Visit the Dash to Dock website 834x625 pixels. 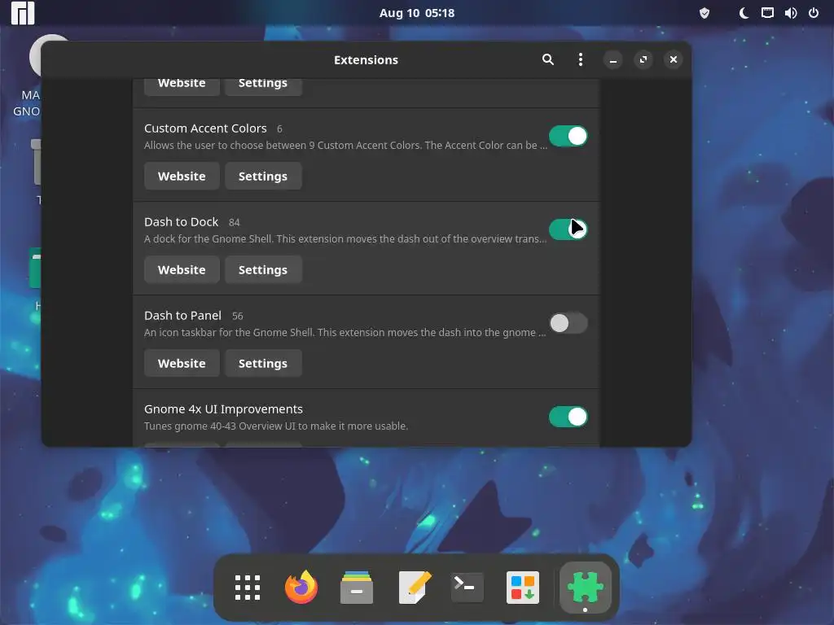[182, 269]
